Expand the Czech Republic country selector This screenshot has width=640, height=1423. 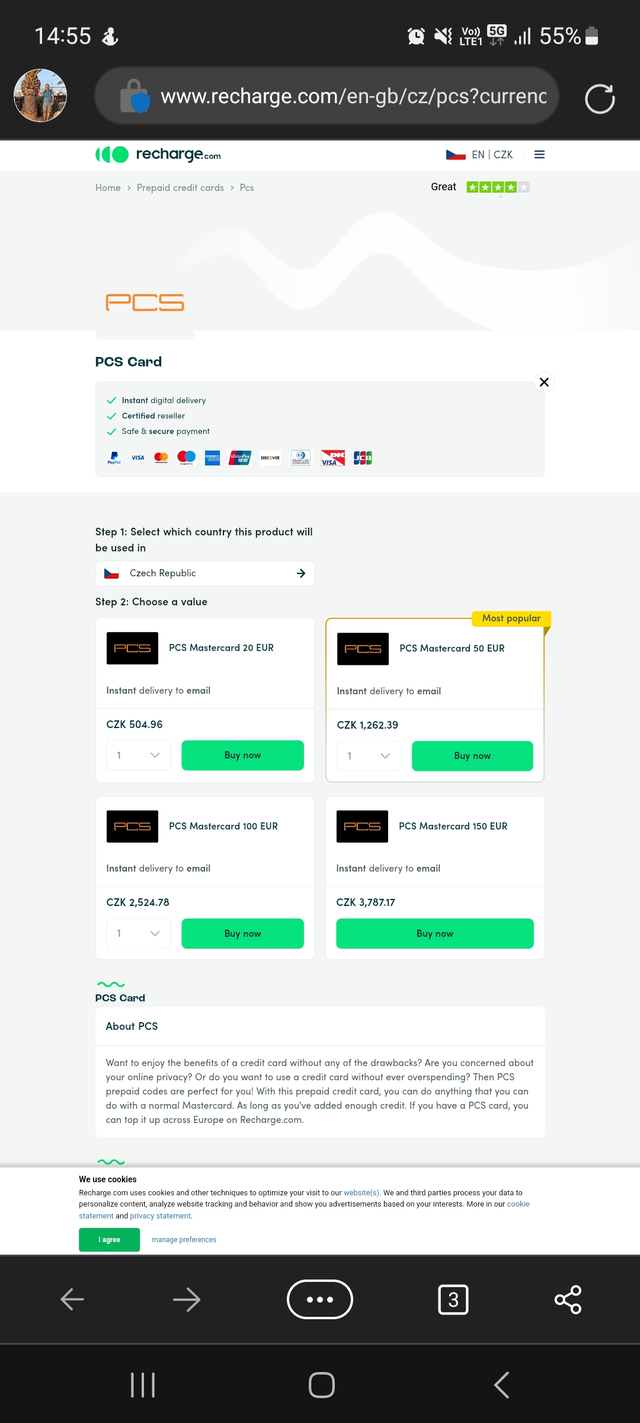(205, 573)
